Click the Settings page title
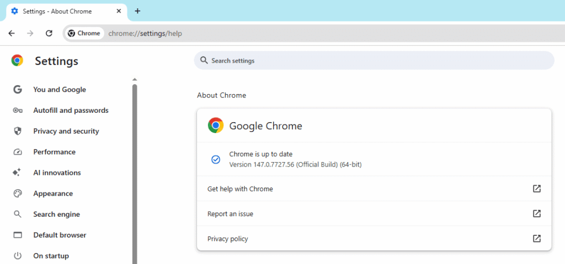565x264 pixels. [57, 61]
